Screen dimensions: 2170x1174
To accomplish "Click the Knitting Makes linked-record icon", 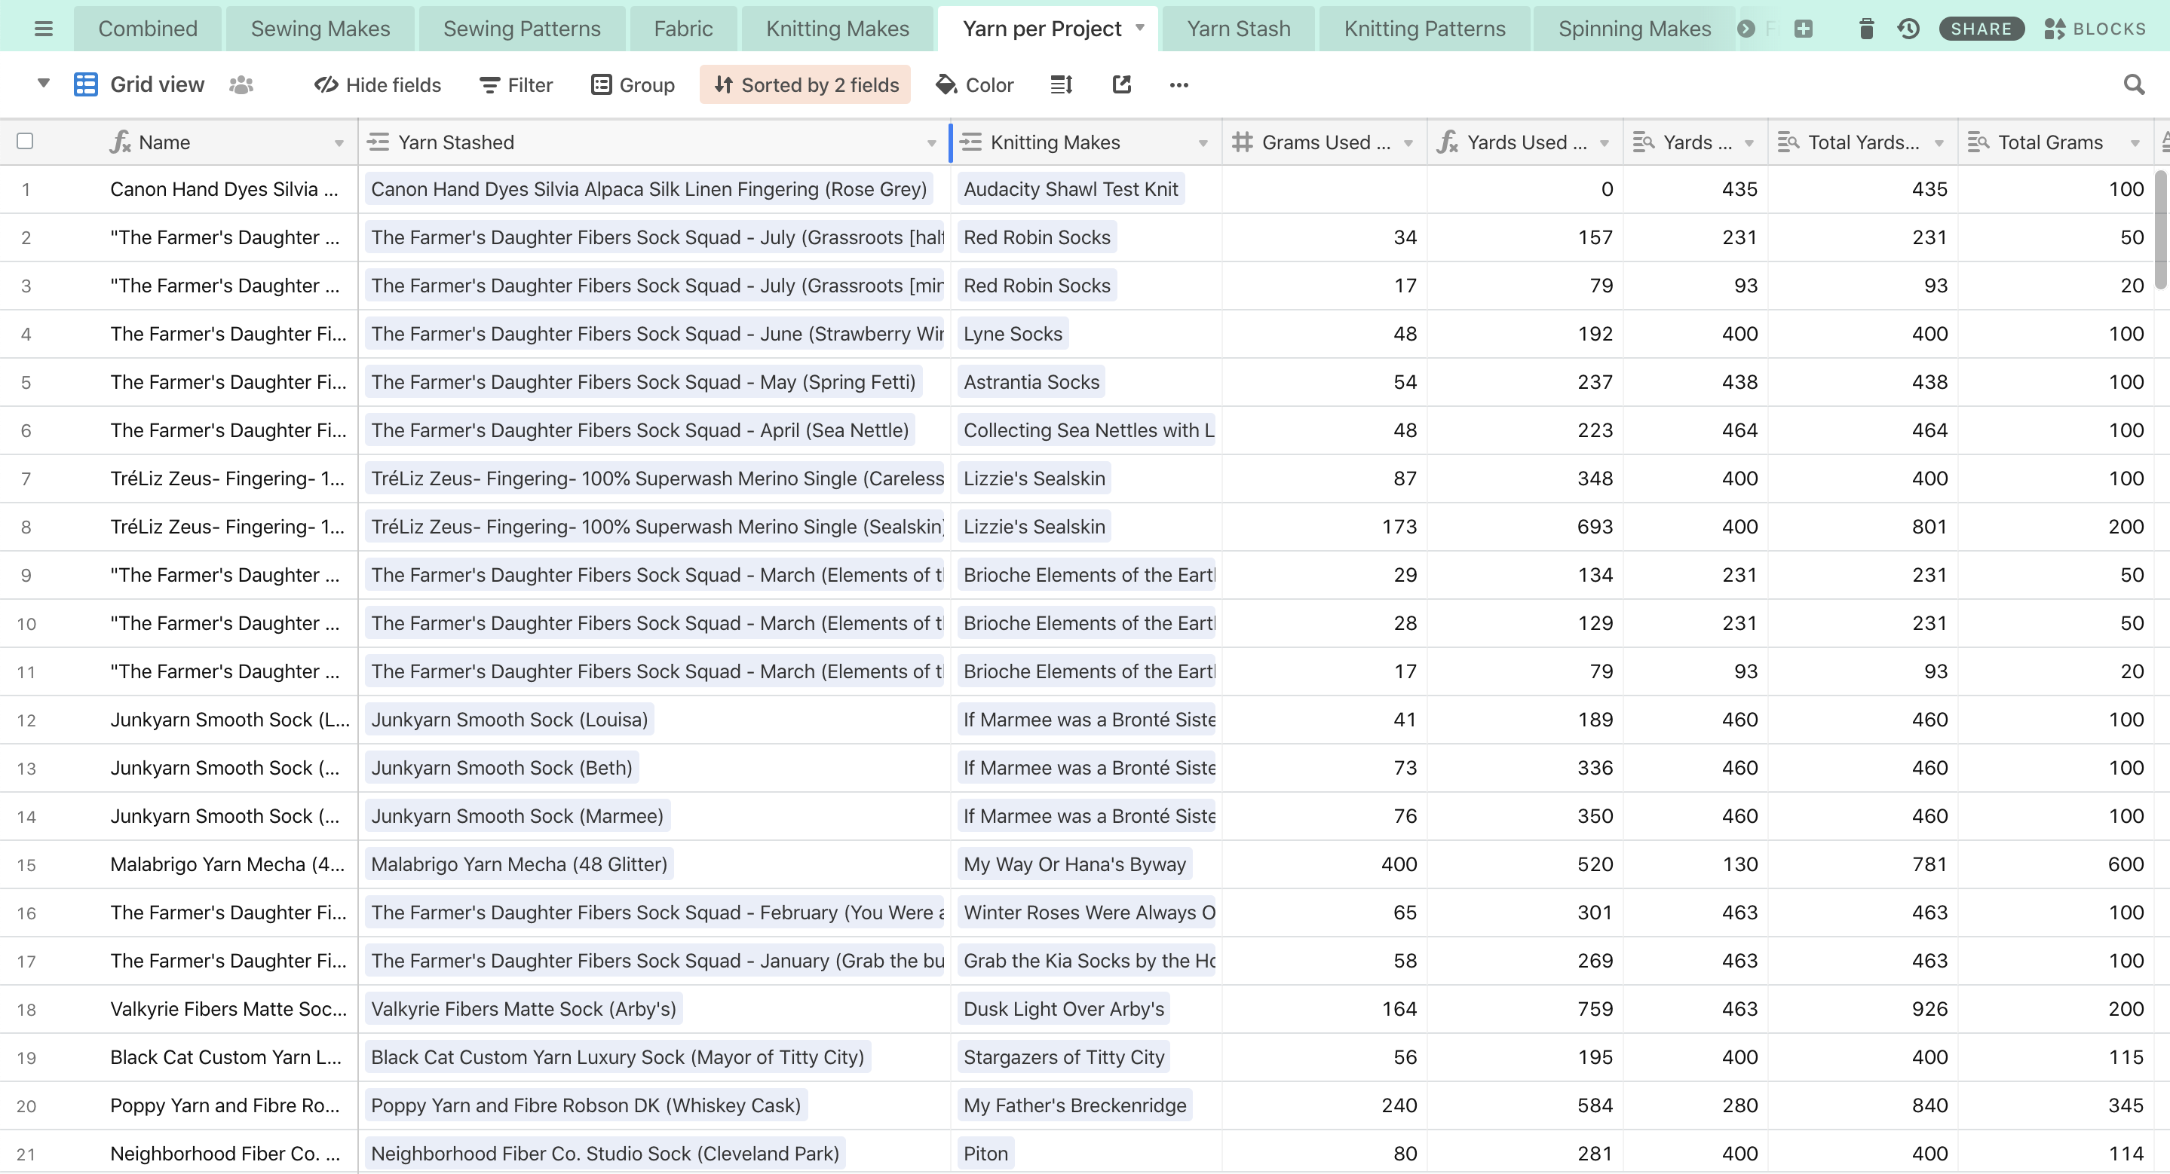I will click(x=971, y=142).
